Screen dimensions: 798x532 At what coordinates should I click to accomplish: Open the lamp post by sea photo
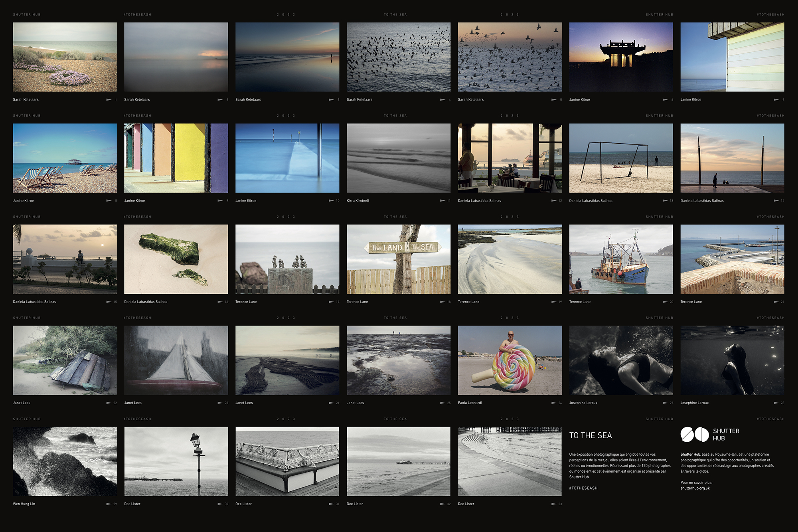click(176, 461)
